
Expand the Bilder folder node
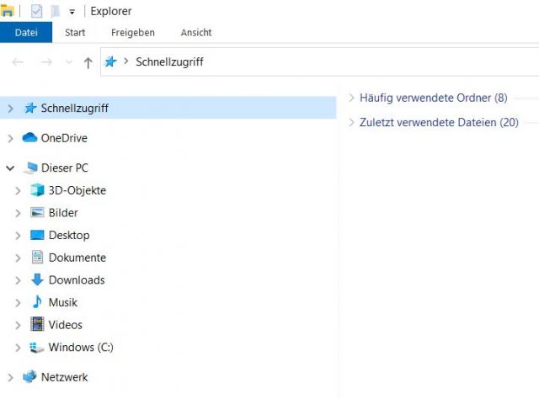(x=18, y=213)
